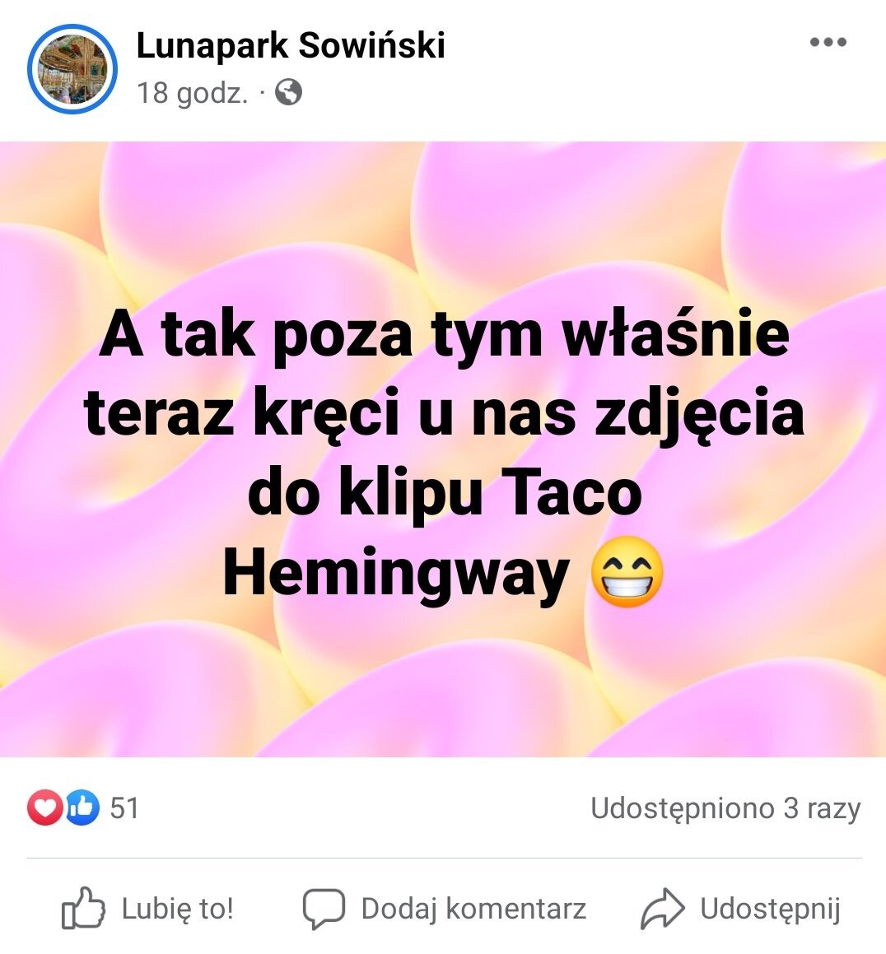Open the three-dot post options menu
The height and width of the screenshot is (954, 886).
(x=828, y=42)
